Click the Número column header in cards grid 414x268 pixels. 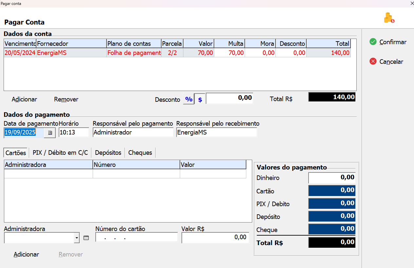(136, 165)
